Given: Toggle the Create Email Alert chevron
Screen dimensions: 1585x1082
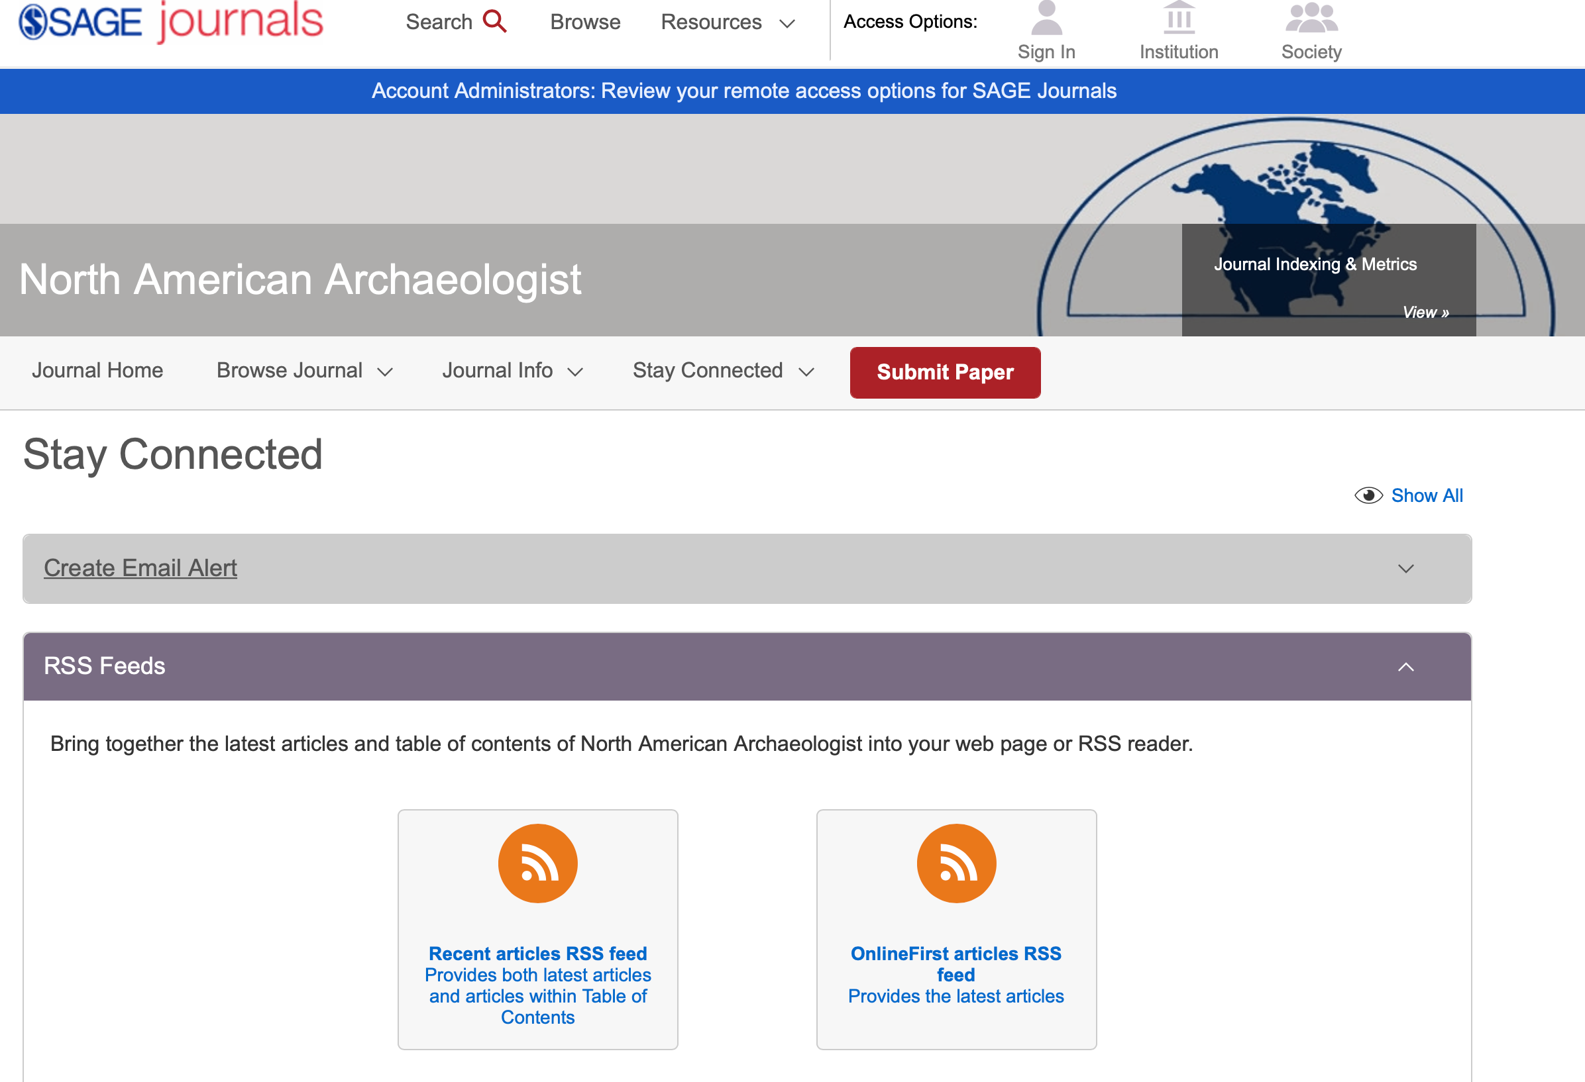Looking at the screenshot, I should (1405, 568).
